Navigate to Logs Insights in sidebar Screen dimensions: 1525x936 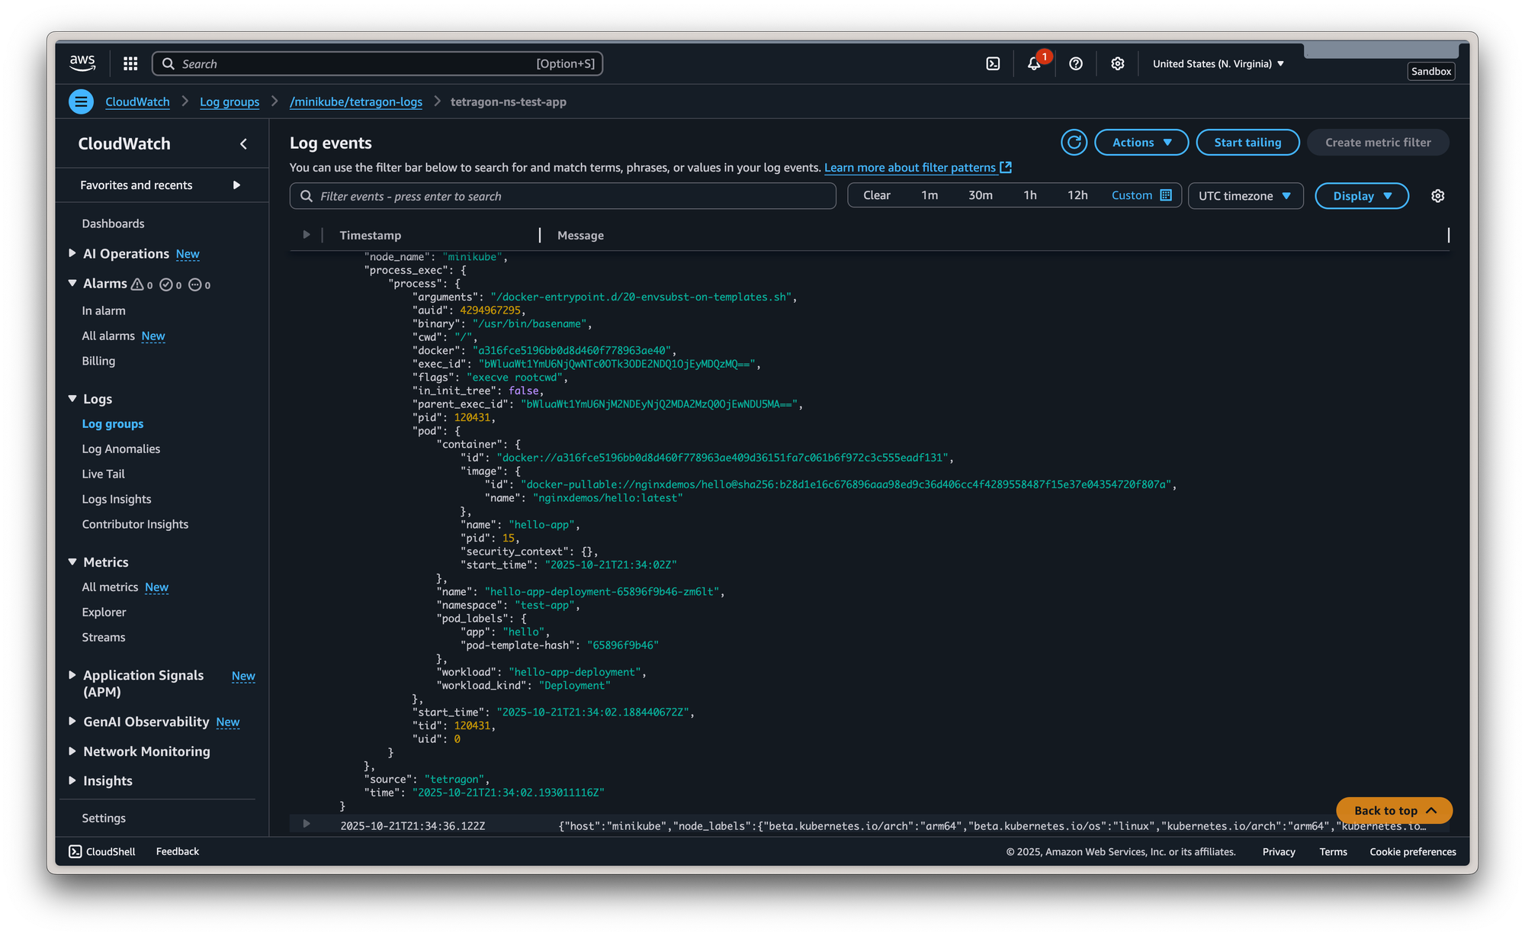click(x=116, y=499)
